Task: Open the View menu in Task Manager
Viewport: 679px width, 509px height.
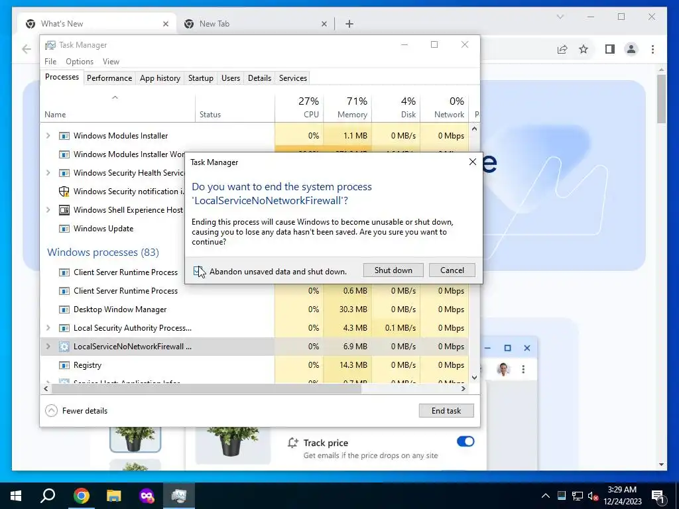Action: (x=111, y=62)
